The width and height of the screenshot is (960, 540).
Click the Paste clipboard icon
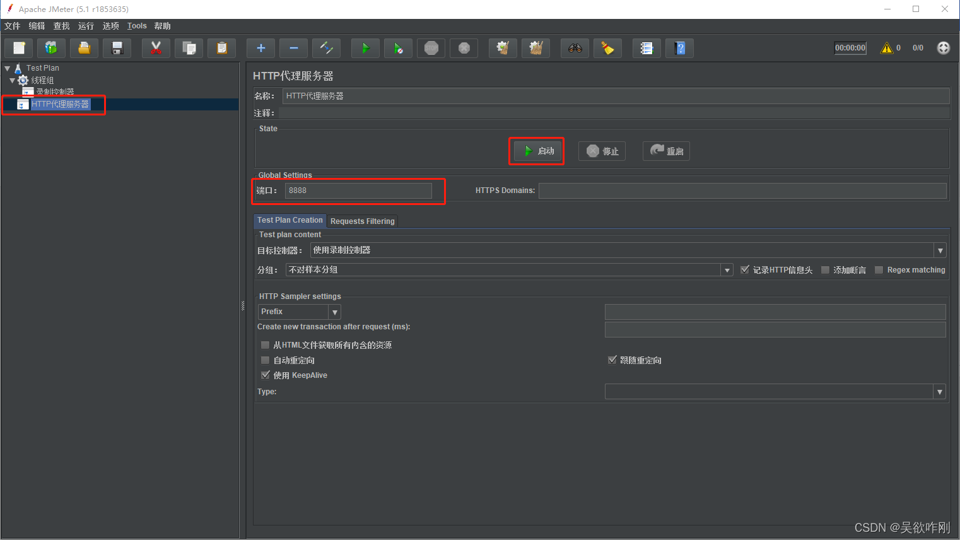[x=221, y=48]
